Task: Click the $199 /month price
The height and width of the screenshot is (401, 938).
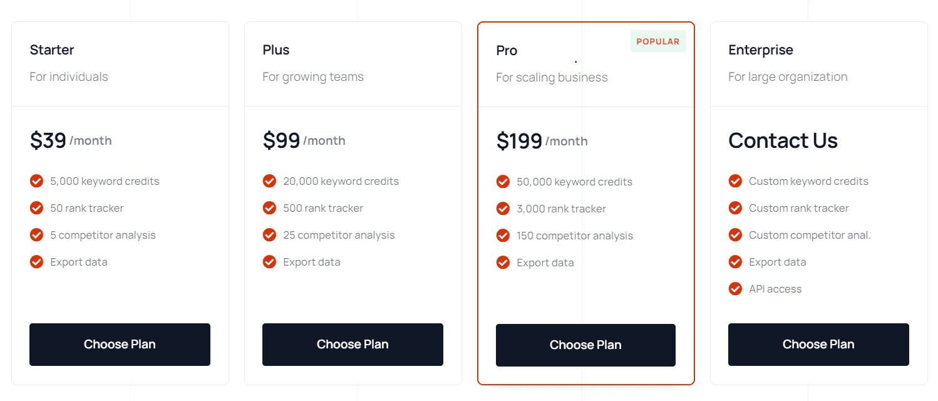Action: tap(542, 141)
